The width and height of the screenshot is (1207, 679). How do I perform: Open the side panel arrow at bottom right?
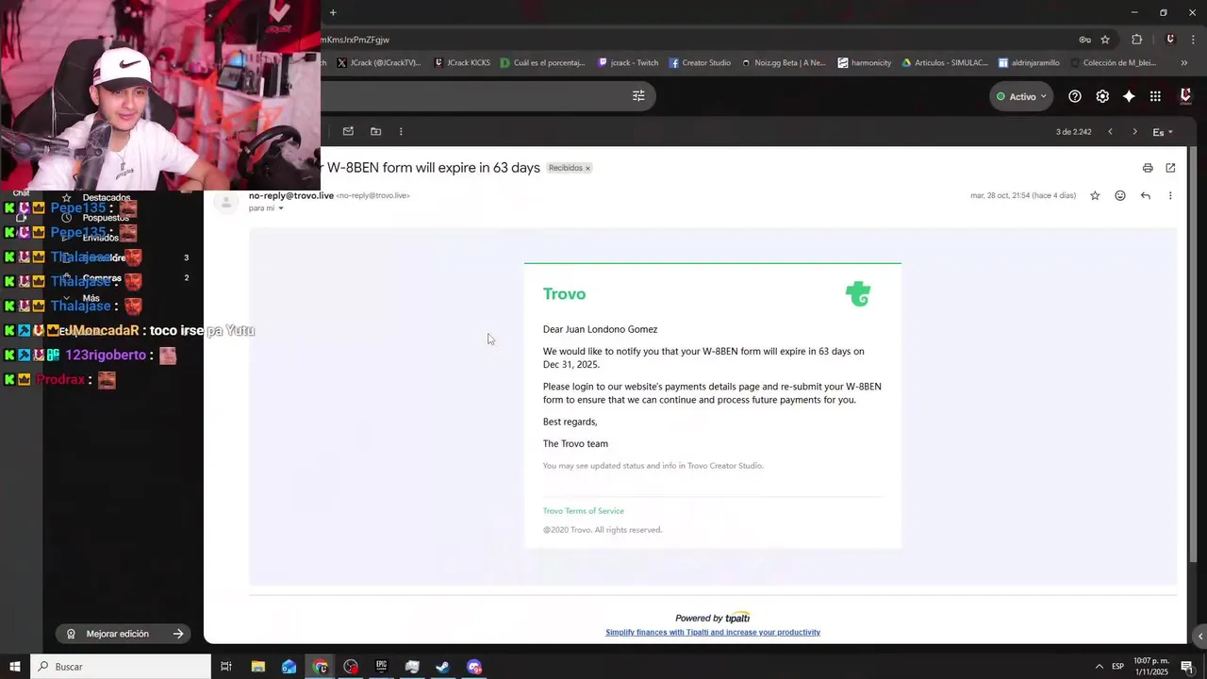click(1199, 636)
